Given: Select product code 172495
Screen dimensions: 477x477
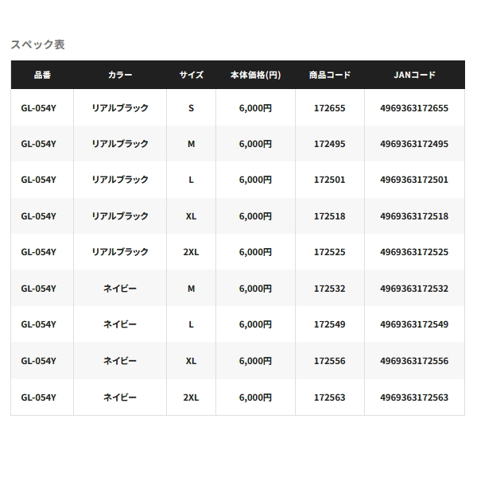Looking at the screenshot, I should [330, 144].
